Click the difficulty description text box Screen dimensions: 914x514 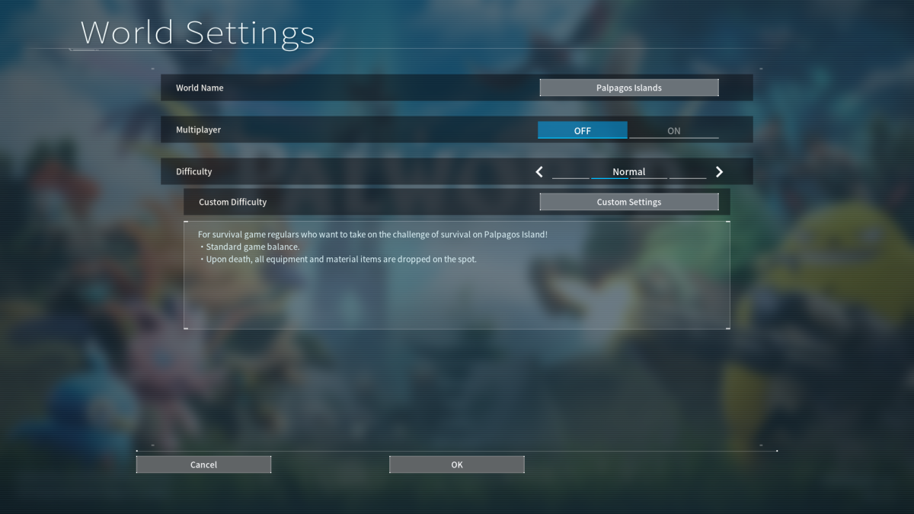click(x=457, y=293)
